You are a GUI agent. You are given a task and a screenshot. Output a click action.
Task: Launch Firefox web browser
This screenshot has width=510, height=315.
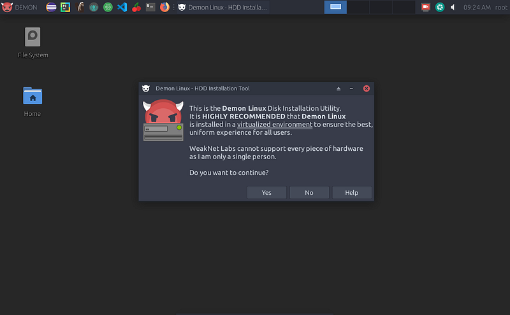point(164,7)
